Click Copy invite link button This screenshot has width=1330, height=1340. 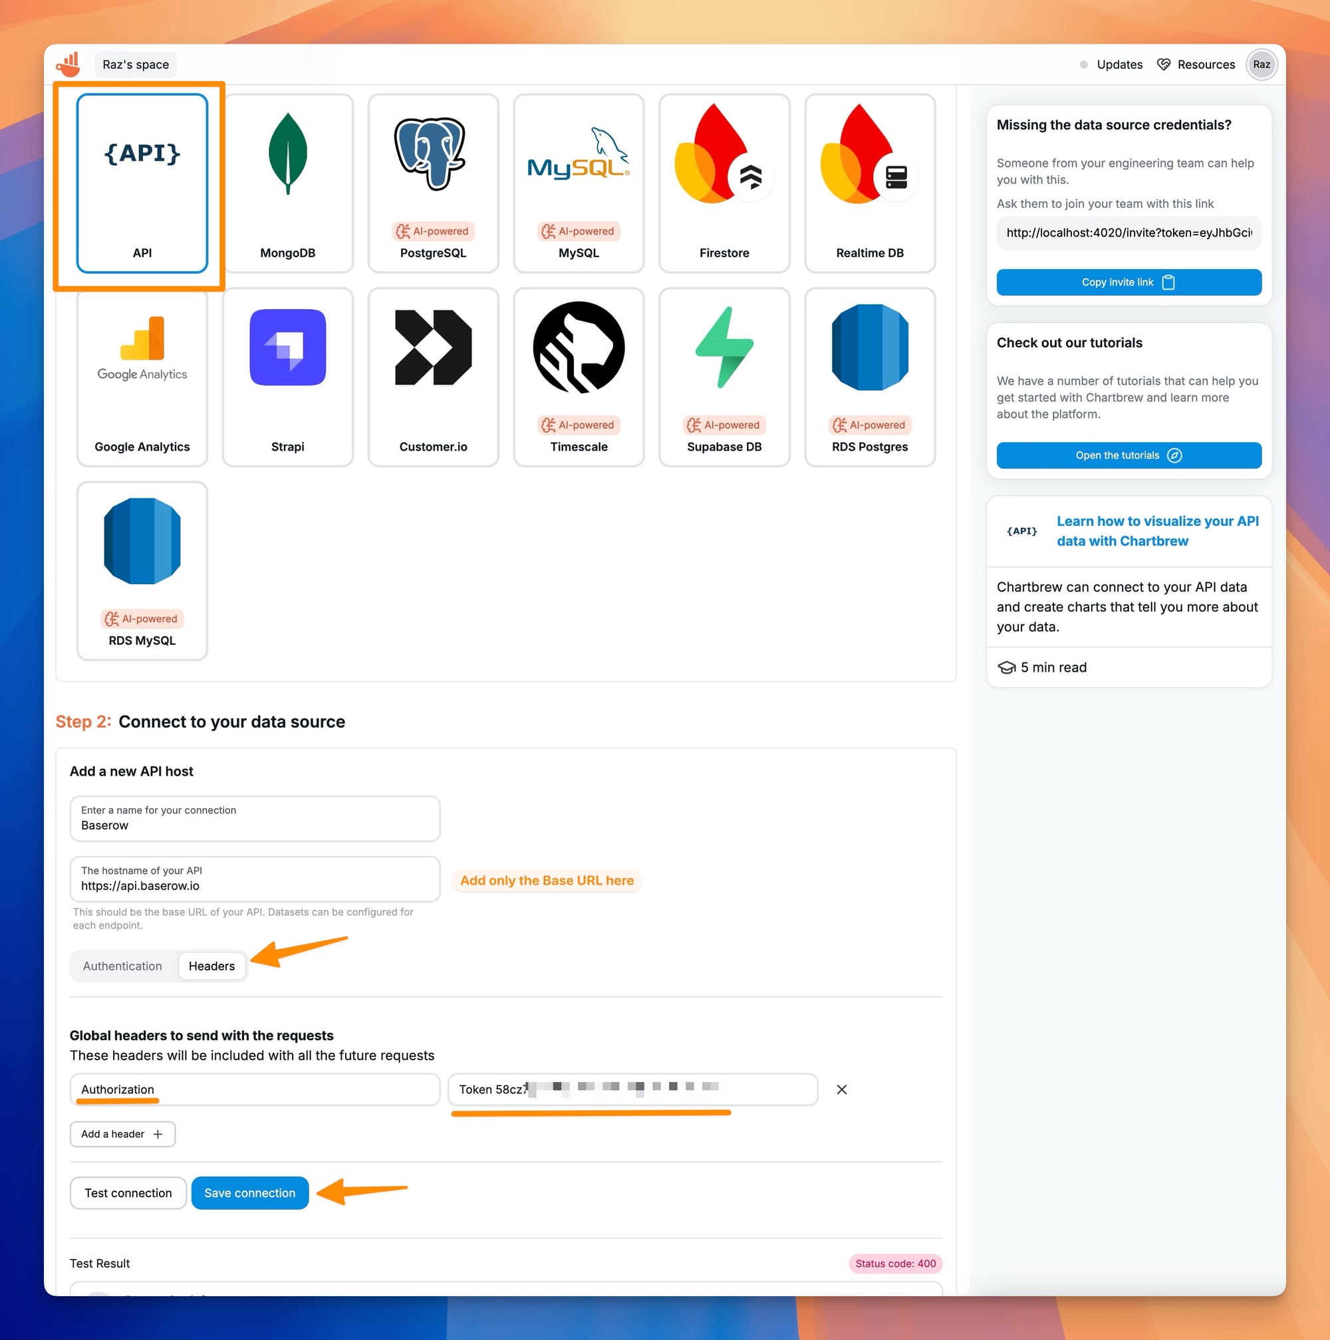[x=1129, y=282]
